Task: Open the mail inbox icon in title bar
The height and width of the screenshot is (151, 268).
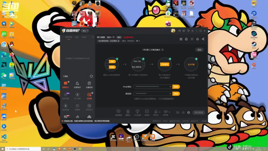Action: tap(180, 31)
